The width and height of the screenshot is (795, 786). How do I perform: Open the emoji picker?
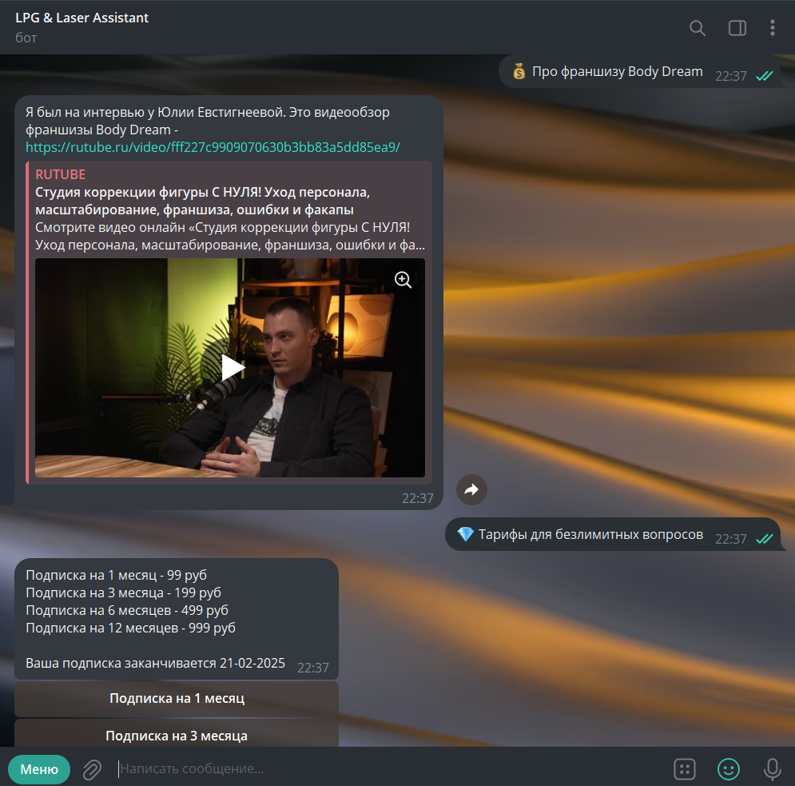pos(729,769)
